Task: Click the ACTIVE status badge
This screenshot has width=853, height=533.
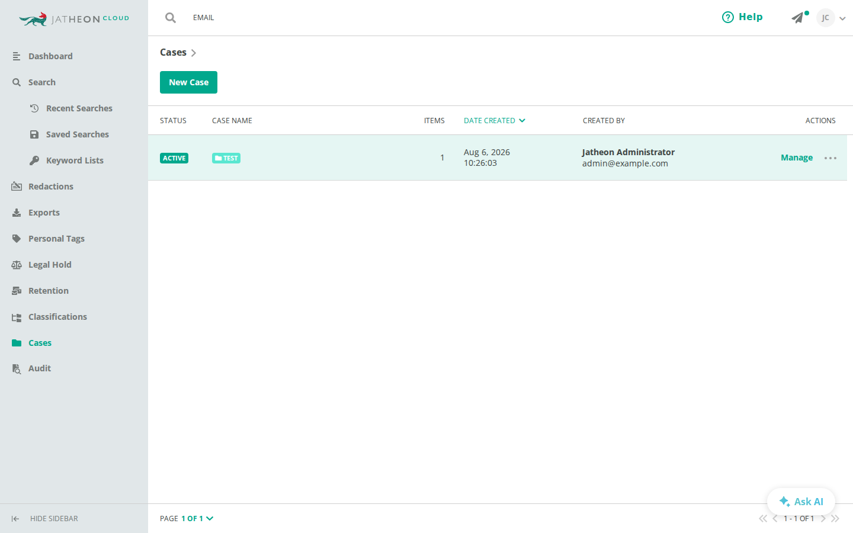Action: [174, 158]
